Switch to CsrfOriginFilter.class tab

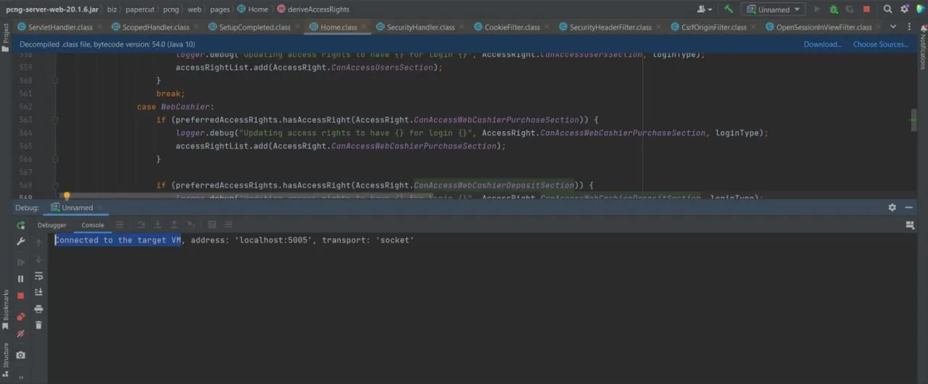point(713,27)
